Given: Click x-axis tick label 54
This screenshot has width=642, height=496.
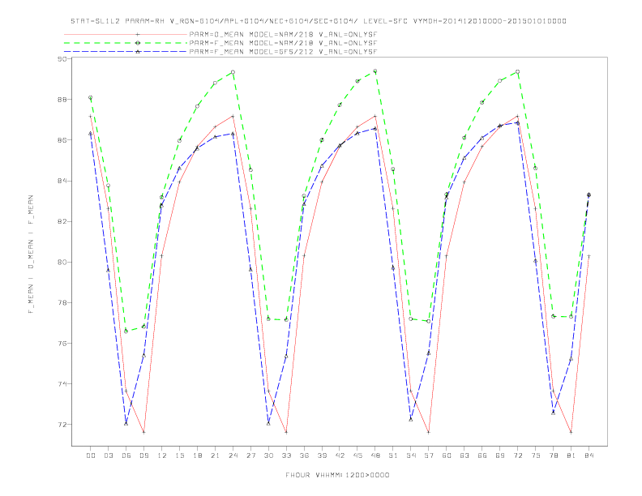Looking at the screenshot, I should coord(411,455).
